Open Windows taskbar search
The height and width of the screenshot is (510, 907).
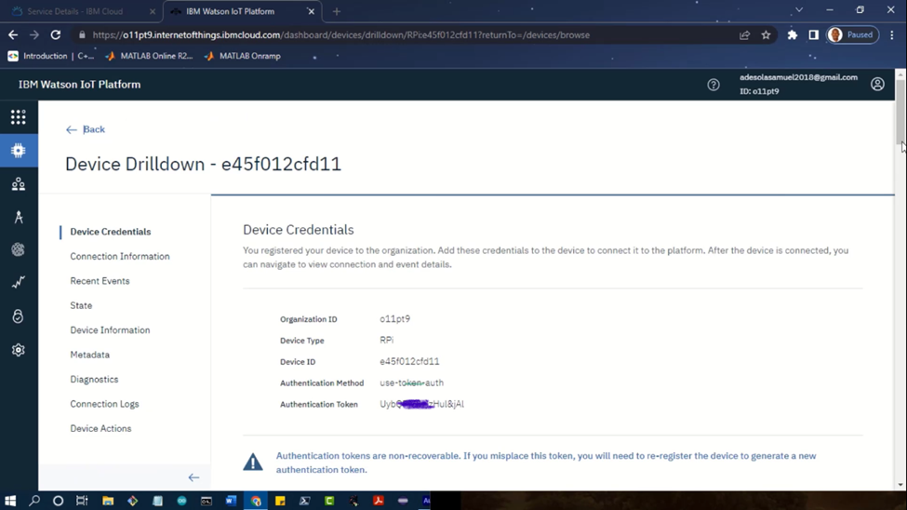pyautogui.click(x=34, y=501)
